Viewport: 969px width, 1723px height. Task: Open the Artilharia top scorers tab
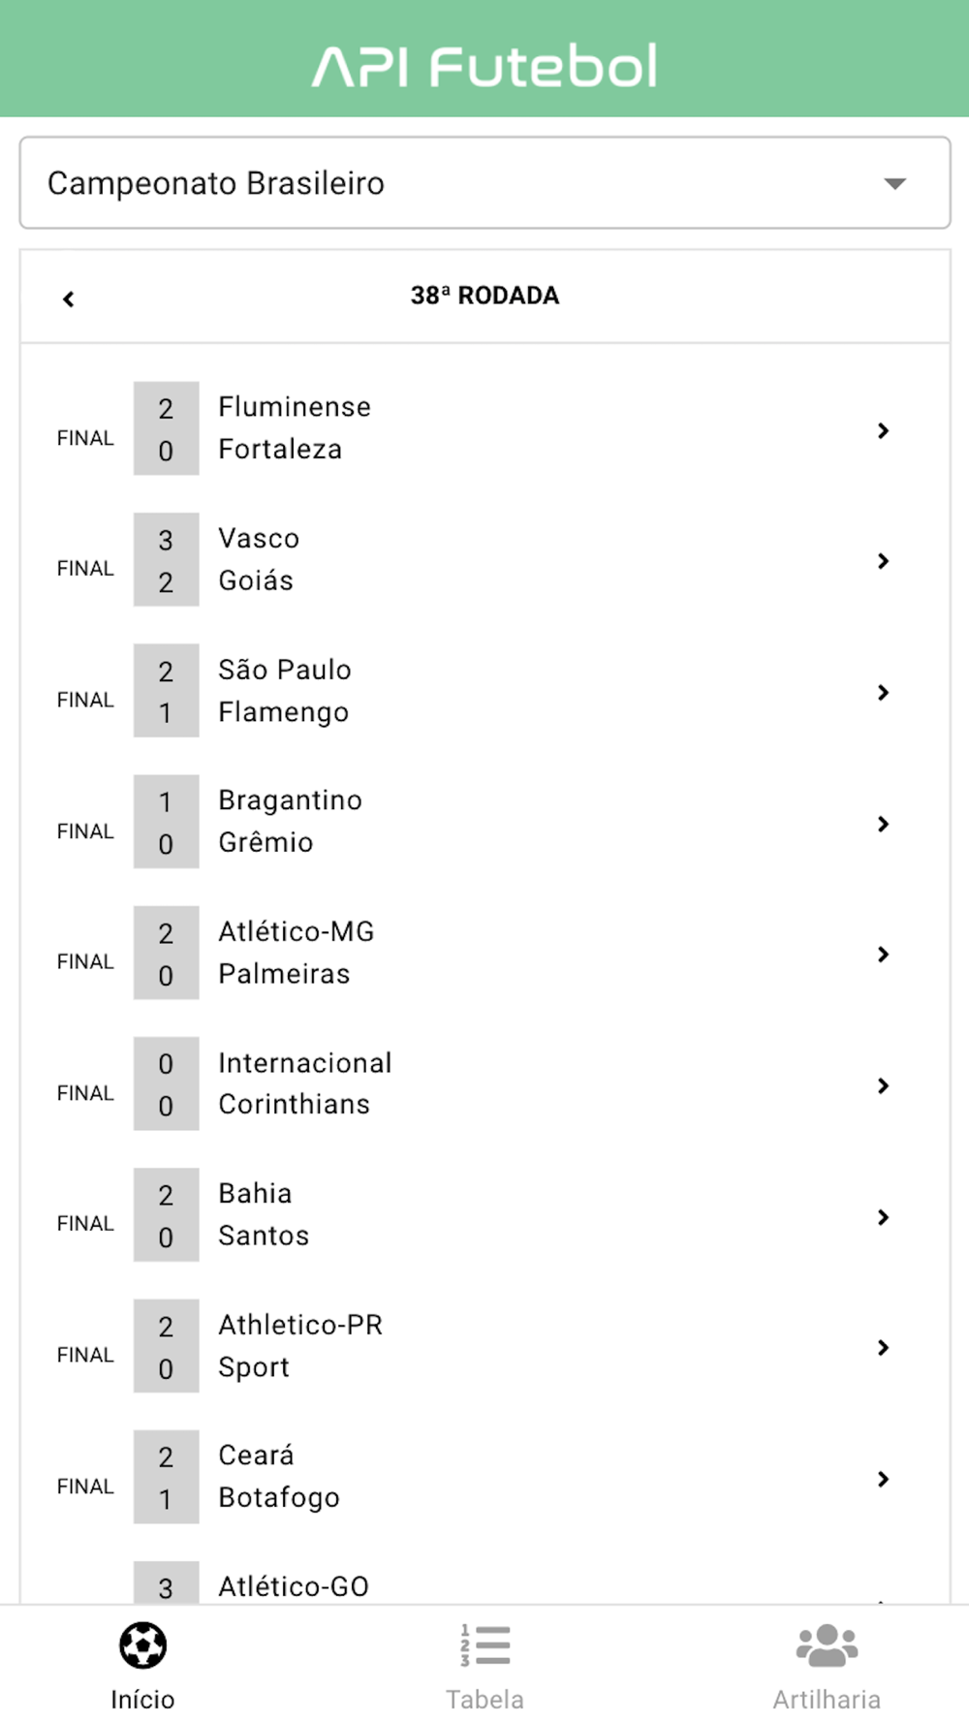click(x=827, y=1663)
